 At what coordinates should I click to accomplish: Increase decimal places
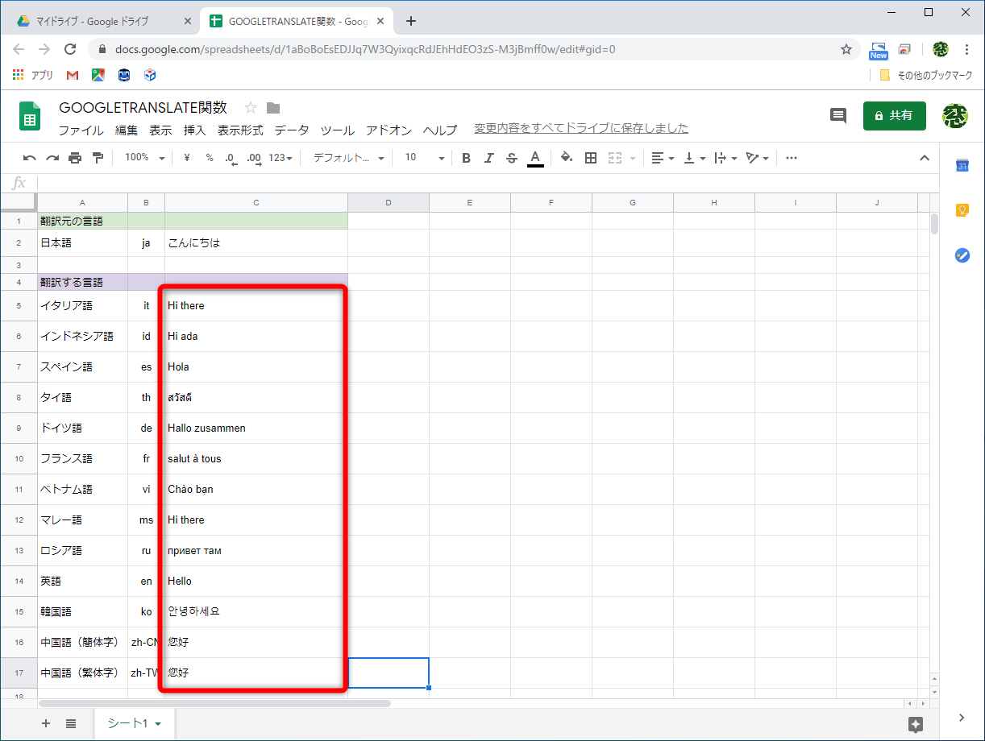tap(254, 158)
